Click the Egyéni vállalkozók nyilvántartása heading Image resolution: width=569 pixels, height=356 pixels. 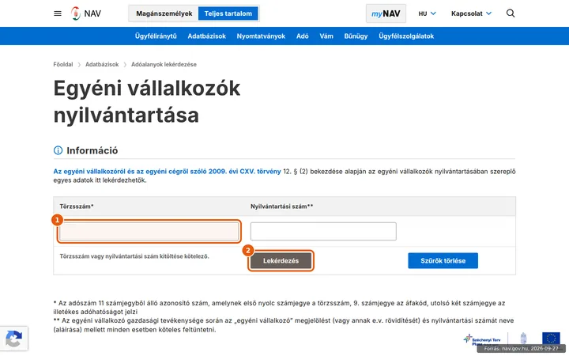(x=147, y=101)
